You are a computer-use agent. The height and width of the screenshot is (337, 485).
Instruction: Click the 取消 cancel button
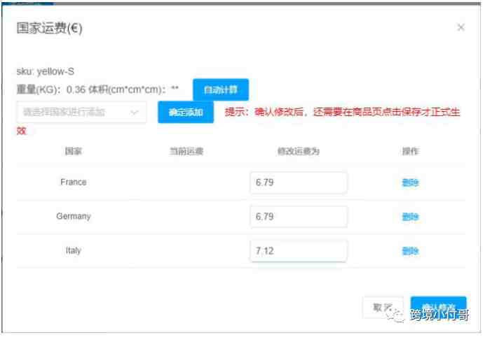click(383, 308)
